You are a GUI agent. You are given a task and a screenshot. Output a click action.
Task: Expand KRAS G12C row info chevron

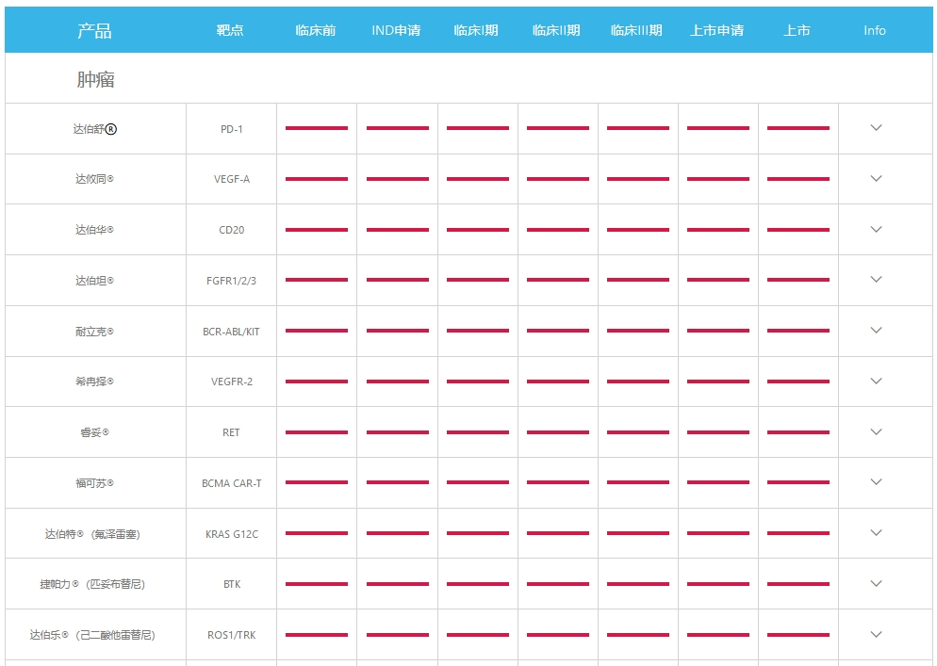tap(876, 533)
